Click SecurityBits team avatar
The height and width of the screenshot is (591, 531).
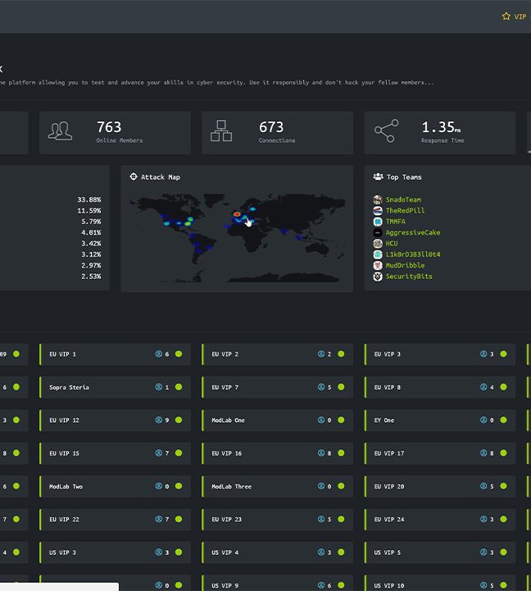(378, 277)
